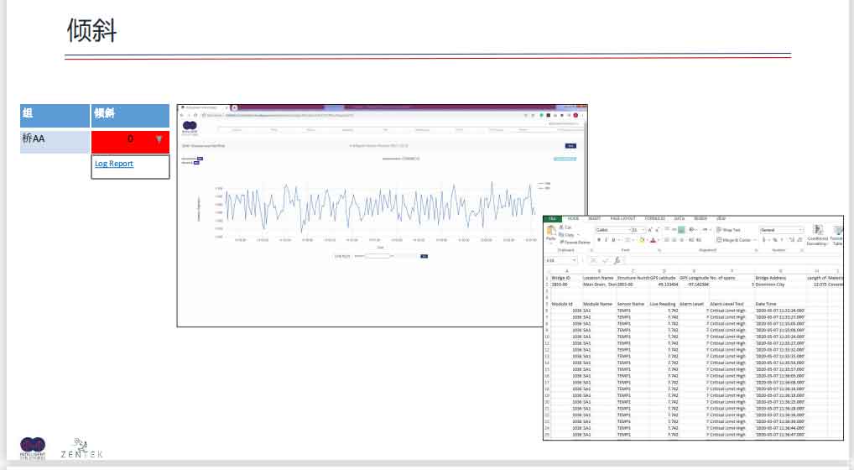Click Format as Table icon
Screen dimensions: 854x470
(837, 235)
